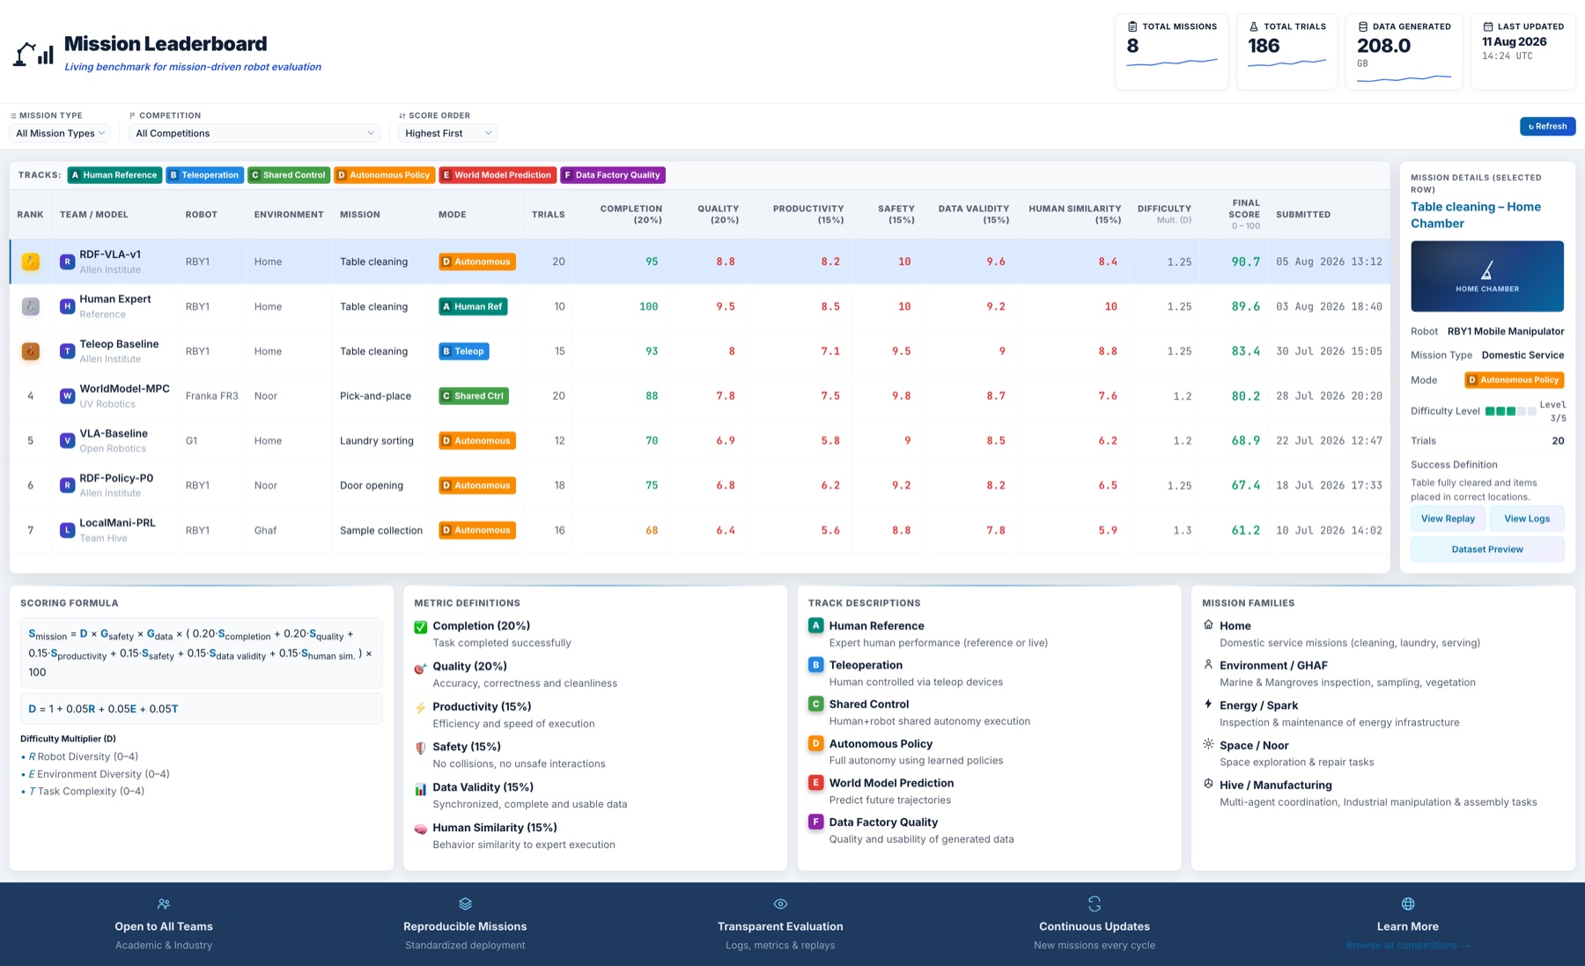1585x966 pixels.
Task: Click the R avatar icon beside RDF-VLA-v1
Action: pyautogui.click(x=67, y=262)
